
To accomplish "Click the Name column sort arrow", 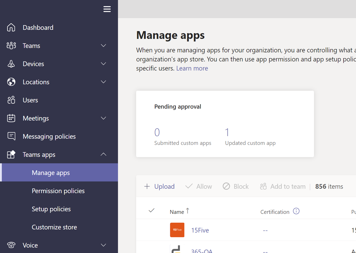I will 187,211.
